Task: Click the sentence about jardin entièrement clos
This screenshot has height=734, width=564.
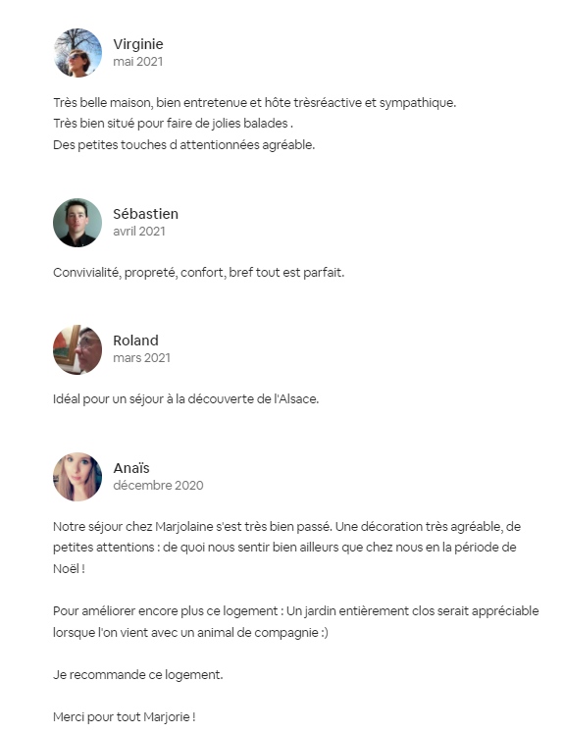Action: tap(296, 622)
